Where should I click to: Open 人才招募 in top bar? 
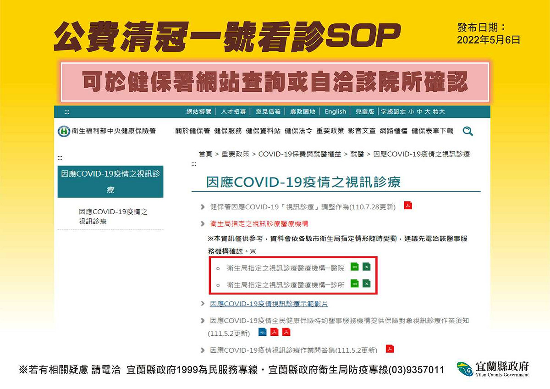(x=233, y=111)
